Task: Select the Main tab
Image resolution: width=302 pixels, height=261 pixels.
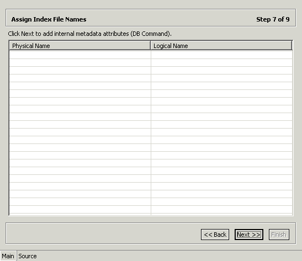Action: pyautogui.click(x=8, y=256)
